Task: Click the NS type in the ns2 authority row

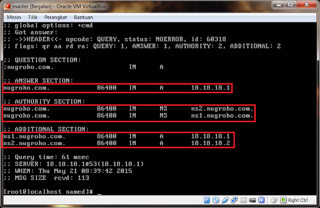Action: (x=163, y=108)
